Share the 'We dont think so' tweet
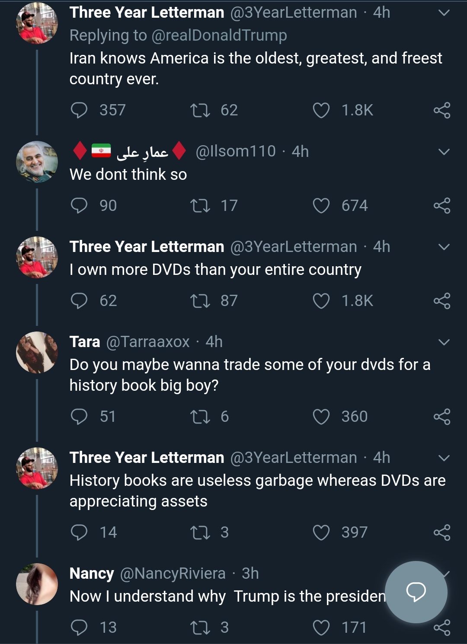467x644 pixels. 442,206
